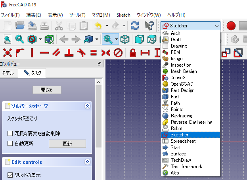This screenshot has width=247, height=180.
Task: Select Spreadsheet workbench from list
Action: pyautogui.click(x=190, y=141)
